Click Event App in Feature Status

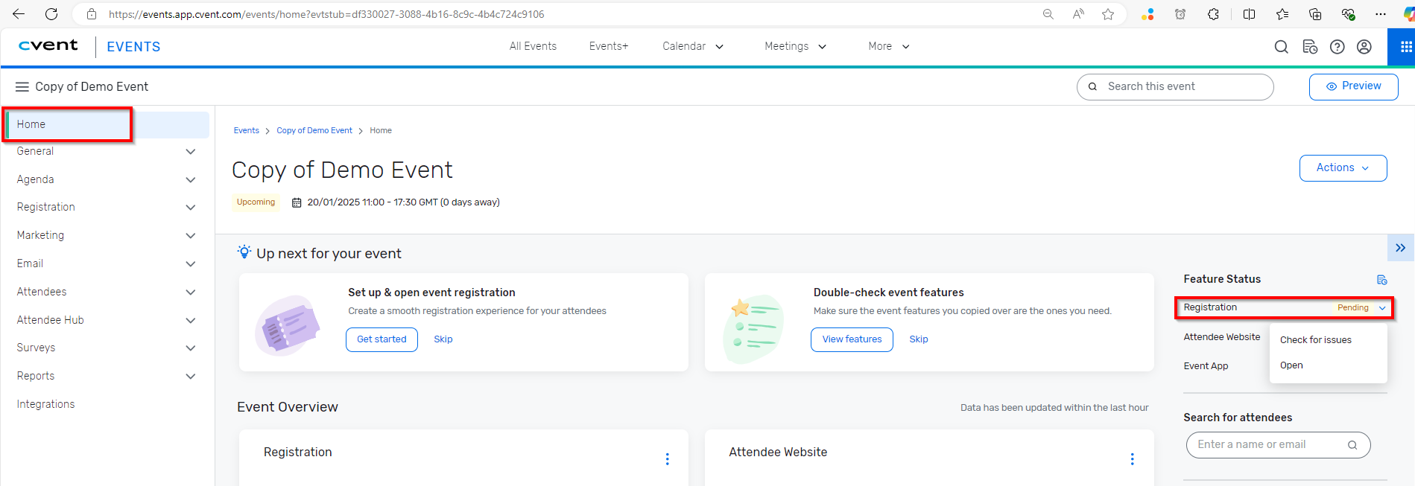(1206, 366)
